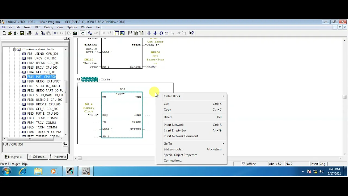Click the taskbar clock showing 9:43 PM
Image resolution: width=348 pixels, height=196 pixels.
[x=334, y=169]
